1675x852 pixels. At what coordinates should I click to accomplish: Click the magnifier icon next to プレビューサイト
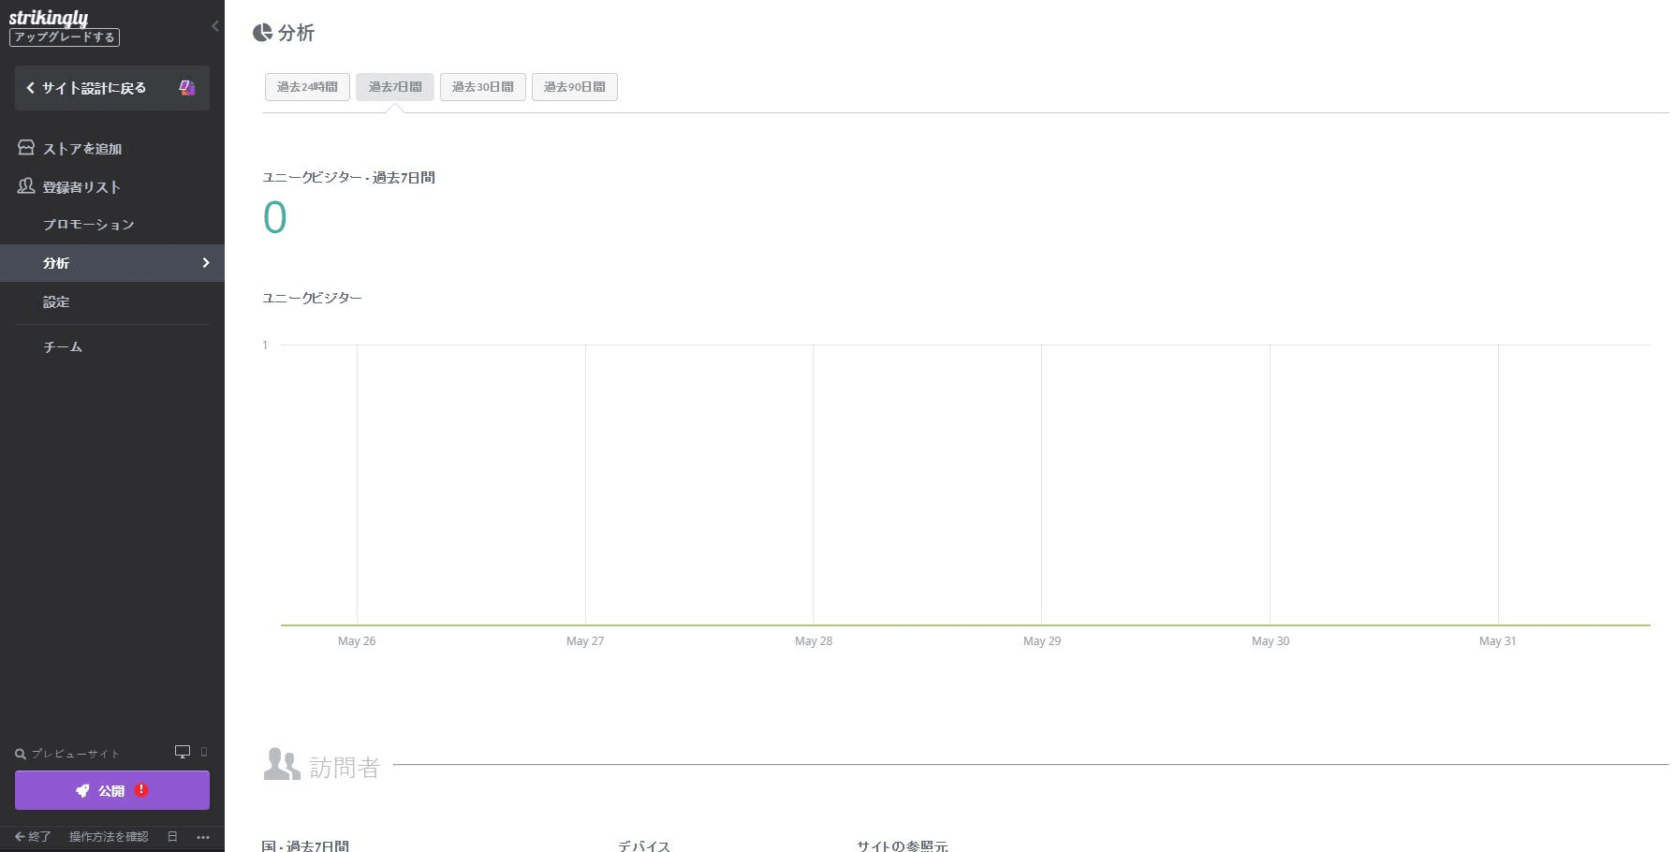(21, 754)
